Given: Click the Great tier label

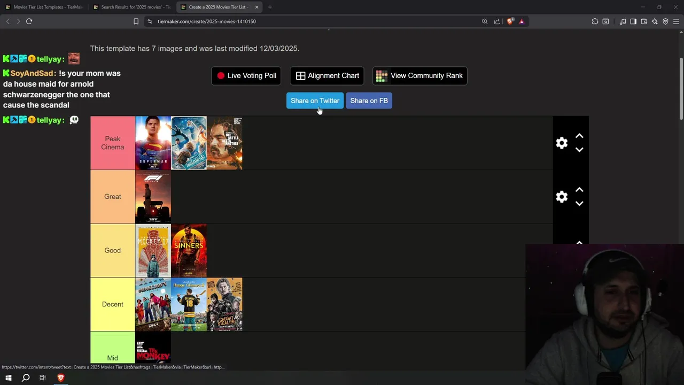Looking at the screenshot, I should tap(113, 197).
